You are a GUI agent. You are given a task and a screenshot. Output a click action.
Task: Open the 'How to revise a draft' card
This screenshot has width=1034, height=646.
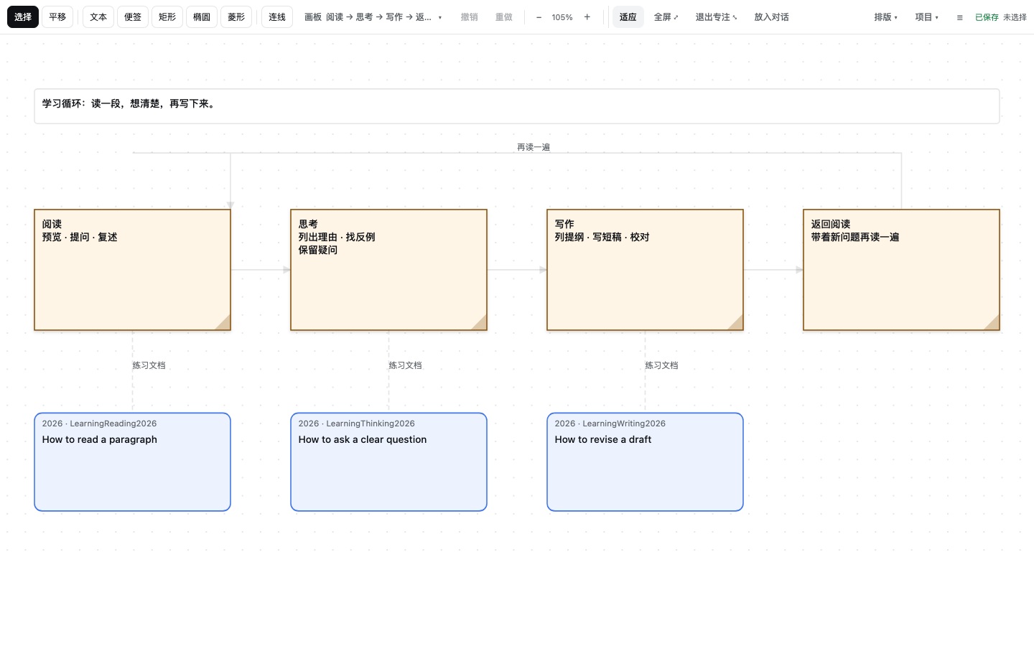(x=645, y=462)
